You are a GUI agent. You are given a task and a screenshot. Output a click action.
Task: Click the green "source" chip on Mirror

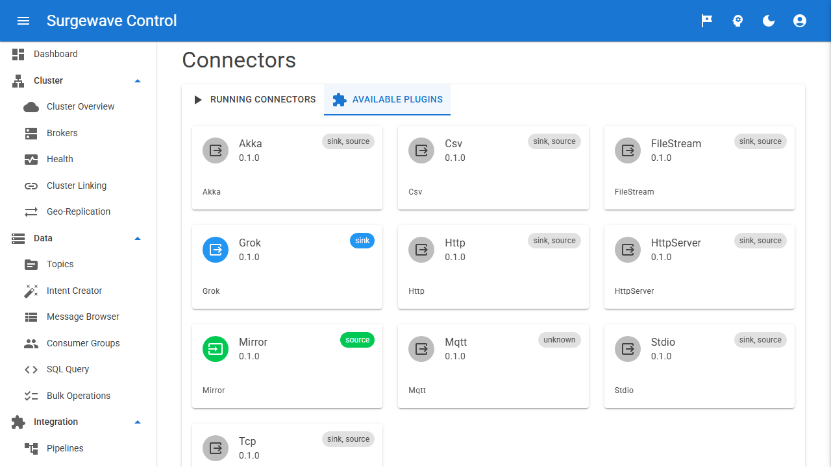357,340
